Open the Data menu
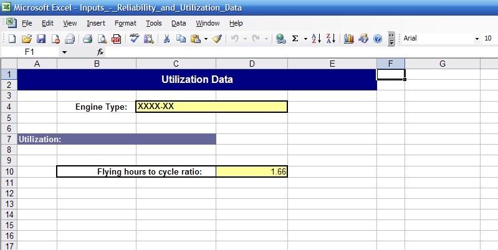Viewport: 498px width, 250px height. (179, 23)
